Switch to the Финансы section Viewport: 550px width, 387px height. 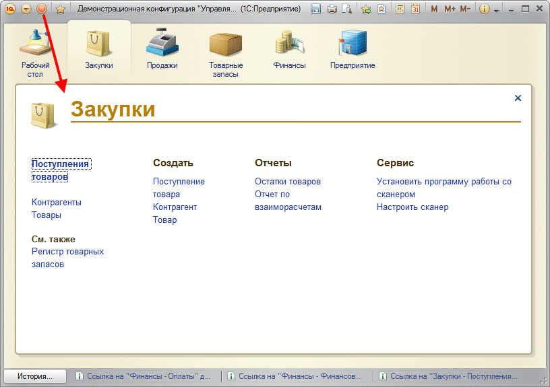click(x=289, y=49)
